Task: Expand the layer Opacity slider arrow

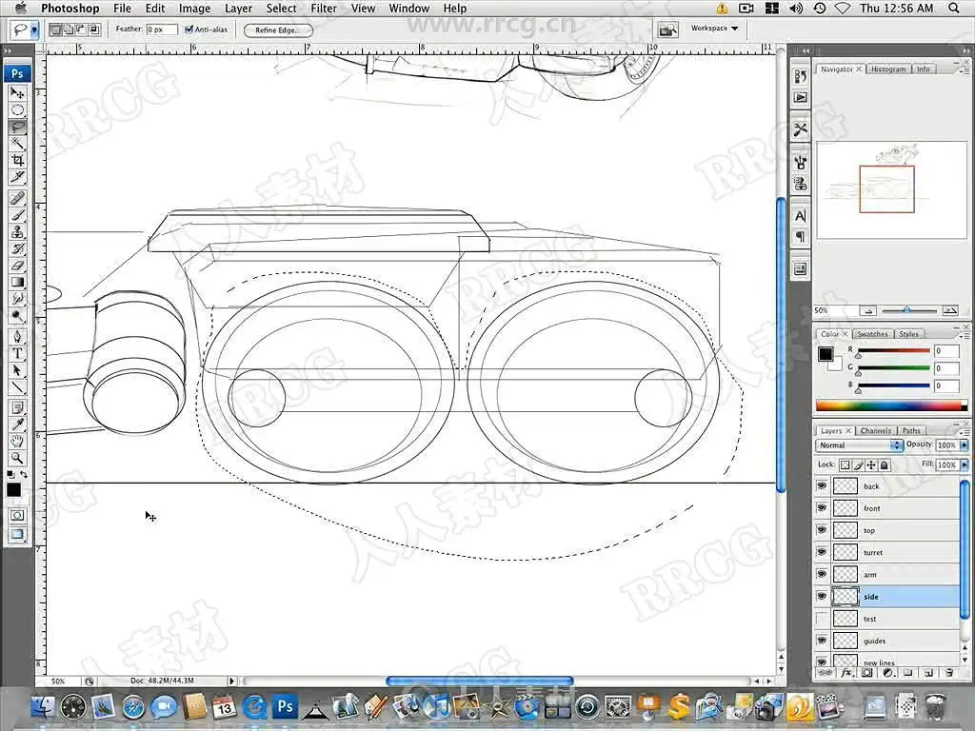Action: (963, 445)
